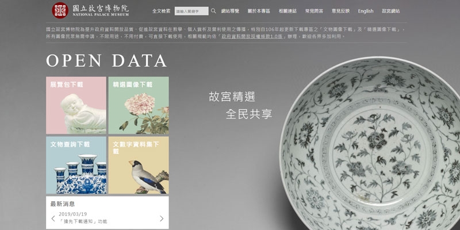Open the 文數字資料集下載 tile with bird
460x230 pixels.
click(139, 165)
